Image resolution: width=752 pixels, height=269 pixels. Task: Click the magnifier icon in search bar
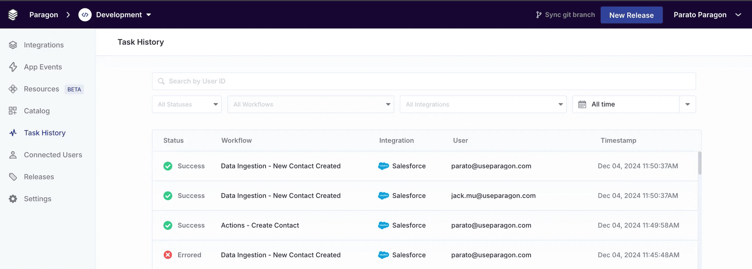(x=161, y=81)
